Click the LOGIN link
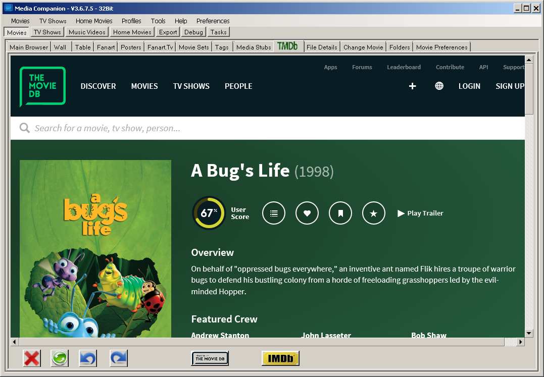Screen dimensions: 544x377 [469, 86]
